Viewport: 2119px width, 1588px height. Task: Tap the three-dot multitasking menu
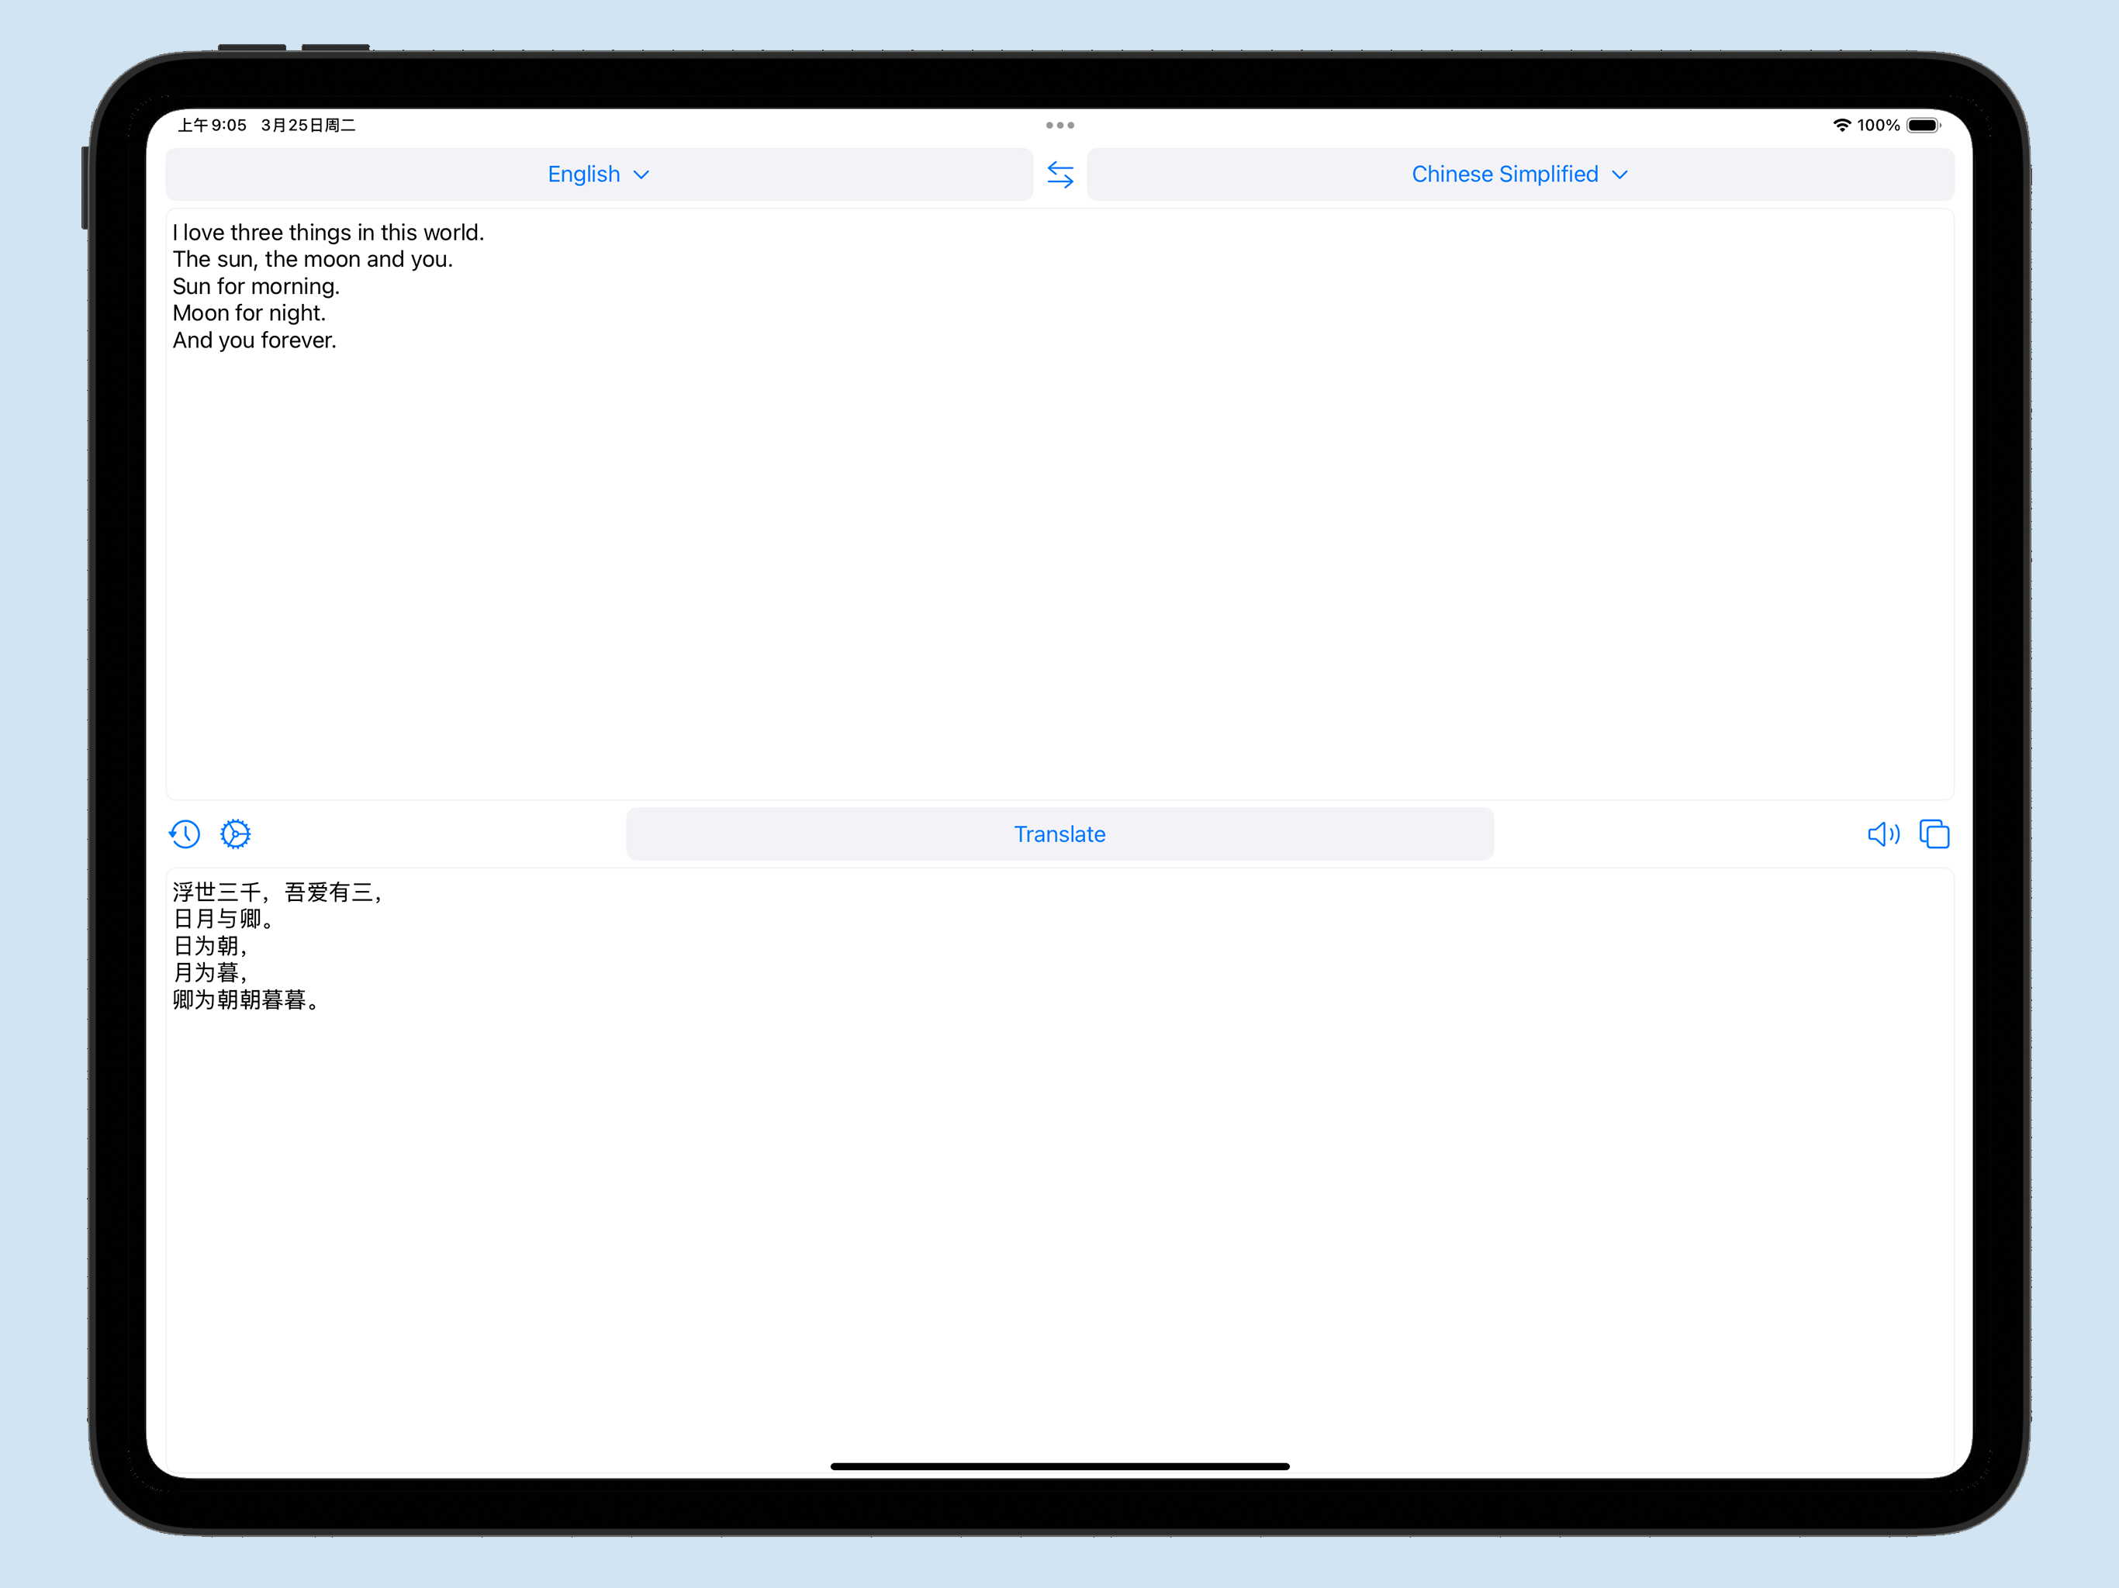[x=1059, y=126]
